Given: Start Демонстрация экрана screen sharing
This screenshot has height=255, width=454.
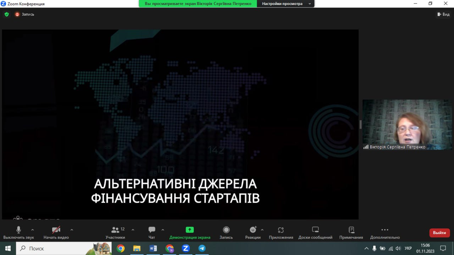Looking at the screenshot, I should pyautogui.click(x=190, y=233).
